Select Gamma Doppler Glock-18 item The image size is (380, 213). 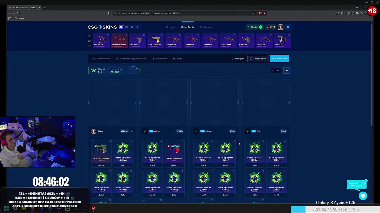pyautogui.click(x=101, y=153)
